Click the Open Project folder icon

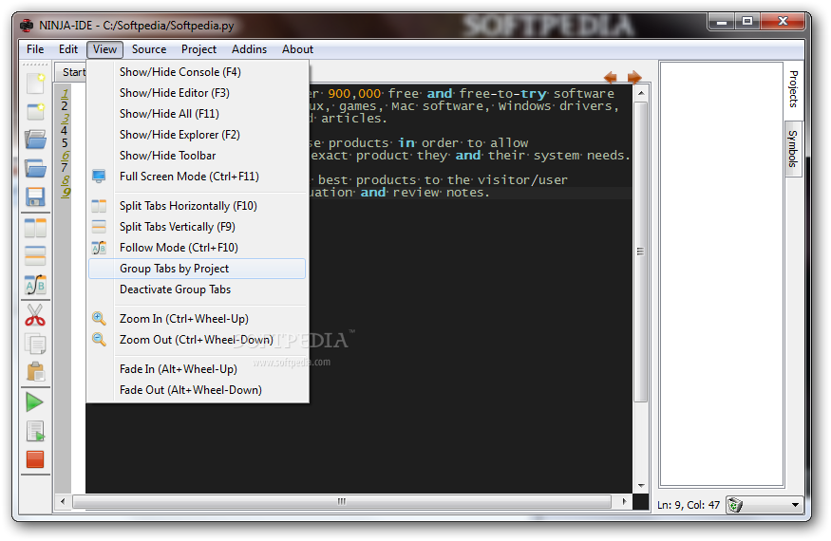[x=35, y=169]
